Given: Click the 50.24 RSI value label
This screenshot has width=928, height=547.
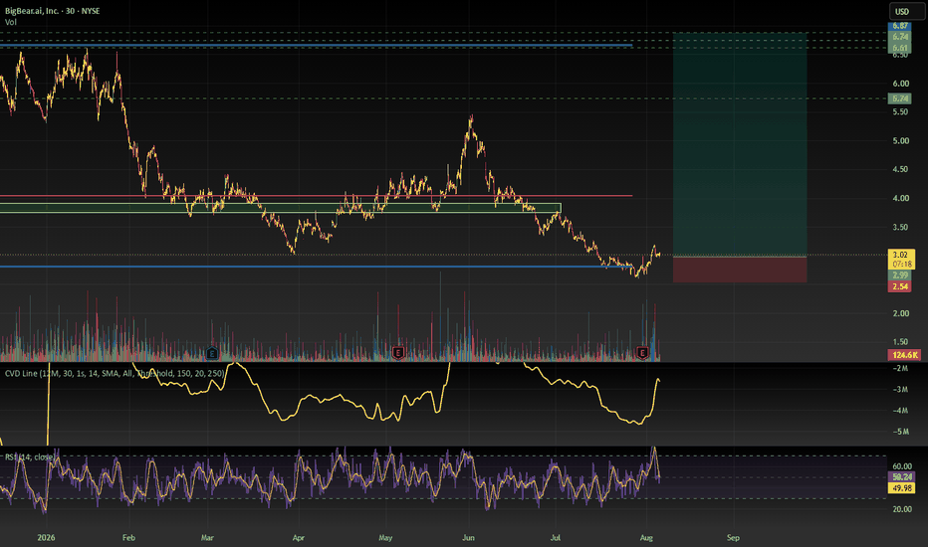Looking at the screenshot, I should coord(902,476).
